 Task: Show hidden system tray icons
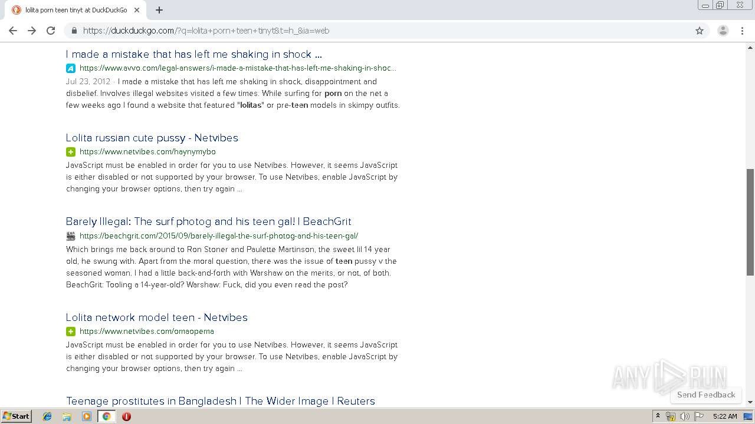658,416
